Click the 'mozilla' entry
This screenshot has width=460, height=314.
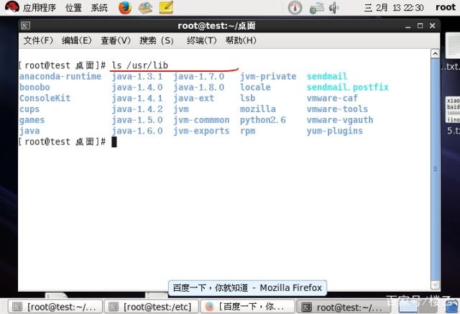[x=258, y=109]
